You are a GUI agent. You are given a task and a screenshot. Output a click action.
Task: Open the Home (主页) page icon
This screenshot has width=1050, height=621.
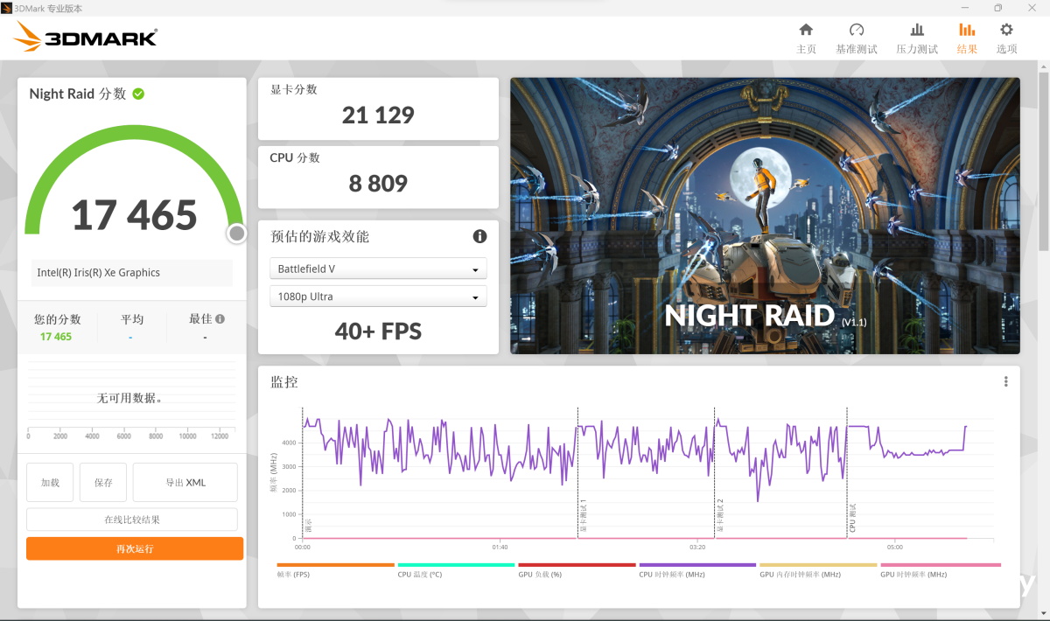coord(806,30)
